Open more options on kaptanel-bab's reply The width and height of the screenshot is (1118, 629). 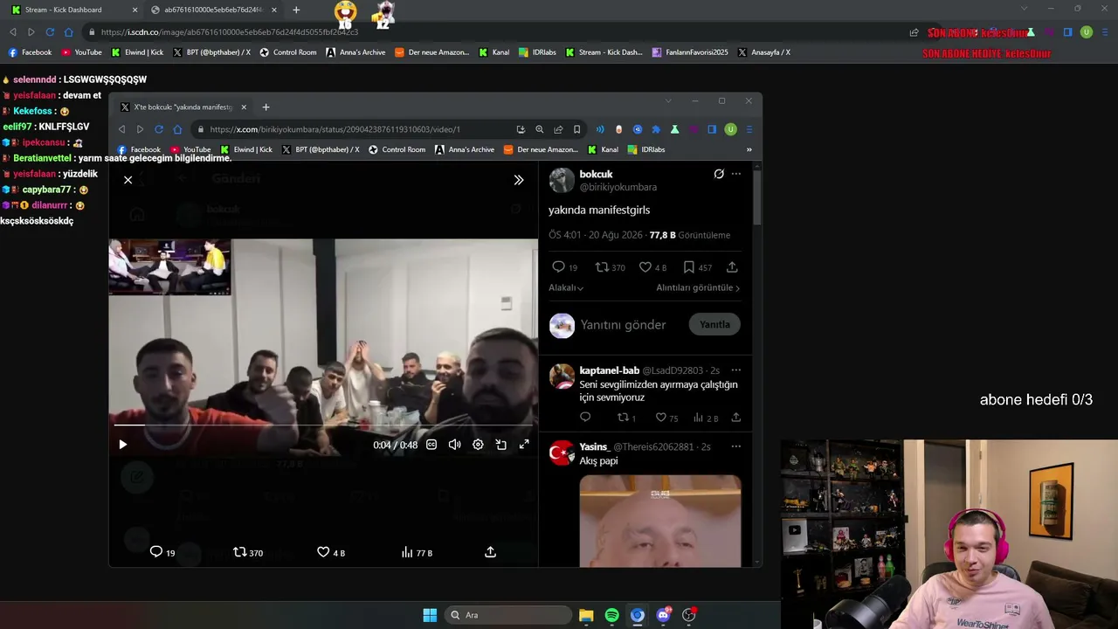coord(736,370)
